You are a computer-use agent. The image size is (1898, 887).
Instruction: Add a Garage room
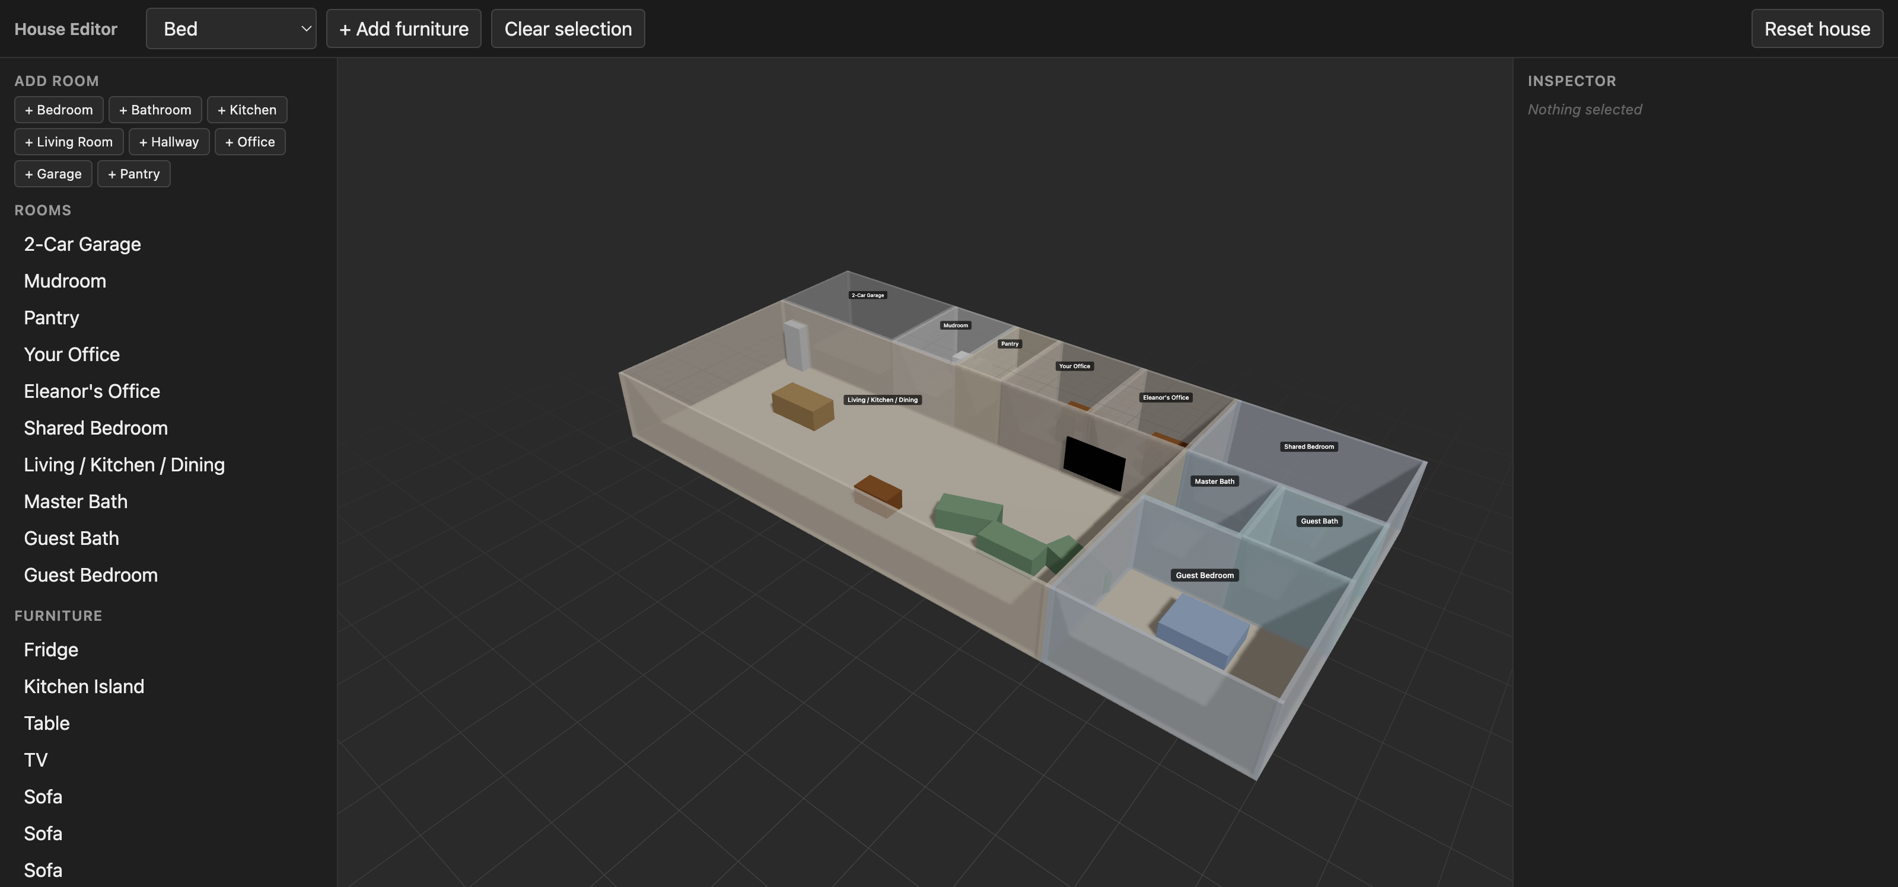coord(52,173)
